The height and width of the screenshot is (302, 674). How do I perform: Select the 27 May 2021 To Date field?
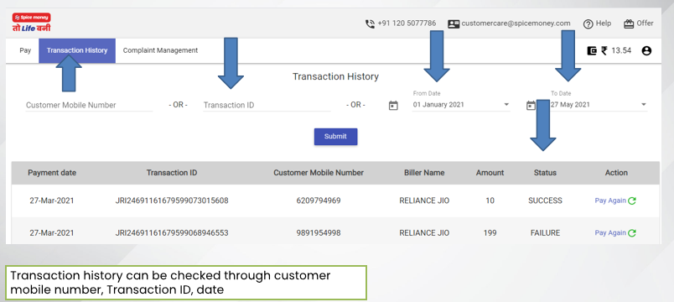tap(599, 105)
